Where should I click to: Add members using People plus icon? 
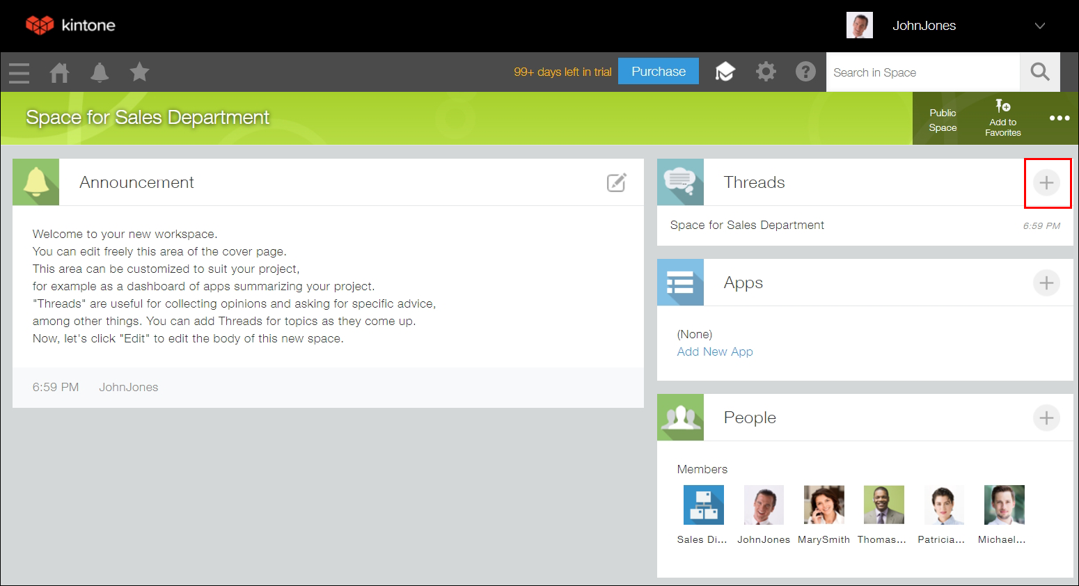tap(1046, 418)
